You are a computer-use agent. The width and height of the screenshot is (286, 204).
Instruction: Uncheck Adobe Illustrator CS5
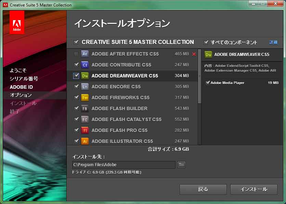(x=76, y=141)
